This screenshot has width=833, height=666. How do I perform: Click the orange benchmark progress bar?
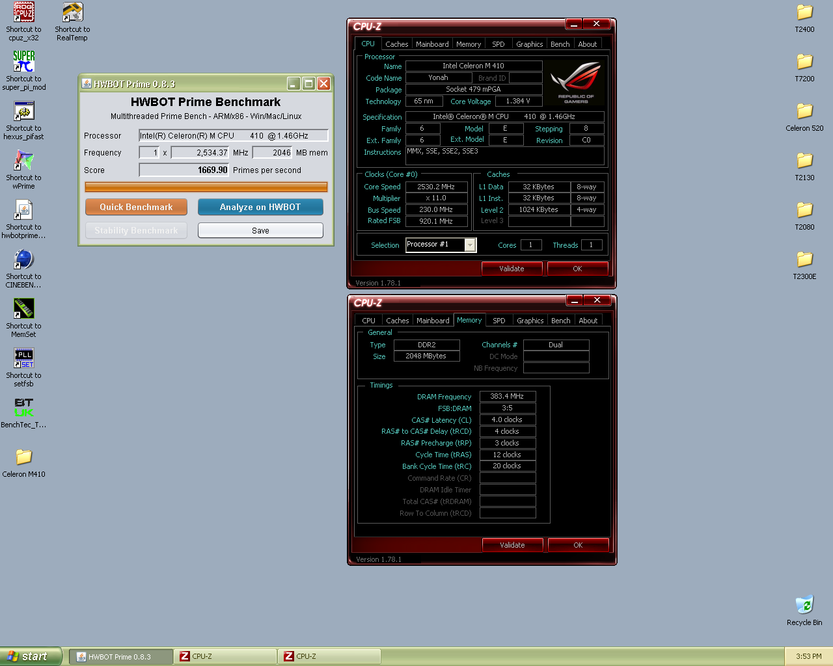[x=206, y=187]
